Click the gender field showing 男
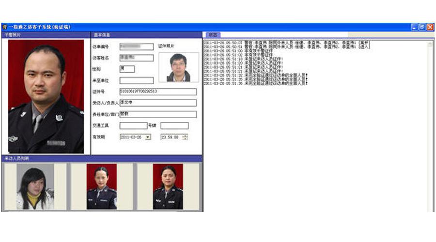The image size is (436, 242). coord(127,69)
